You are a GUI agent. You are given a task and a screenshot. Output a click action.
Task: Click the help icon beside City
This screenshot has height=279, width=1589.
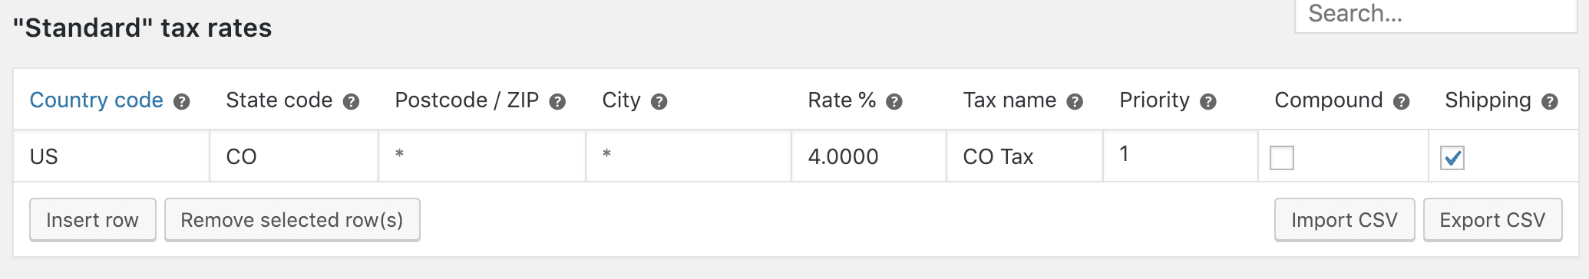pos(659,102)
